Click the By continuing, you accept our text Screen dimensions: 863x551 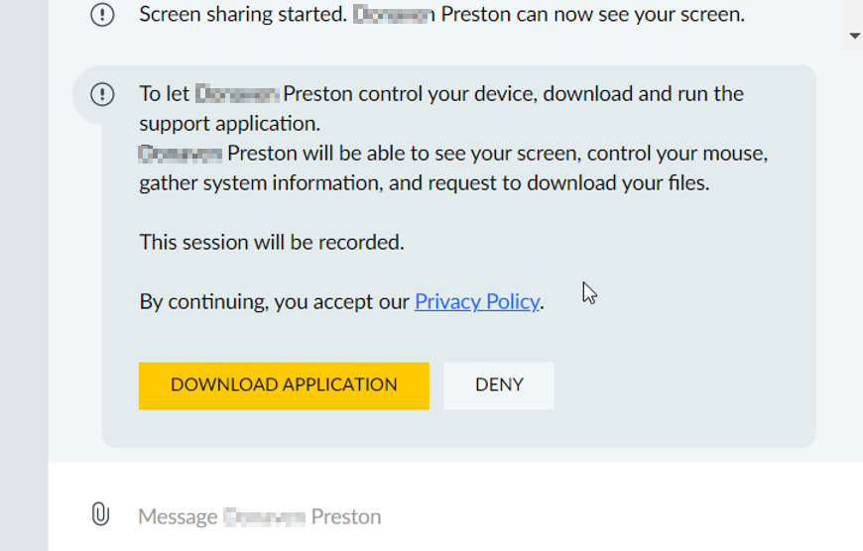[x=275, y=301]
